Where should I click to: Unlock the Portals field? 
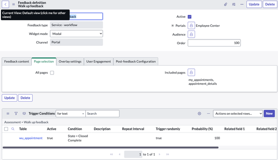(191, 26)
